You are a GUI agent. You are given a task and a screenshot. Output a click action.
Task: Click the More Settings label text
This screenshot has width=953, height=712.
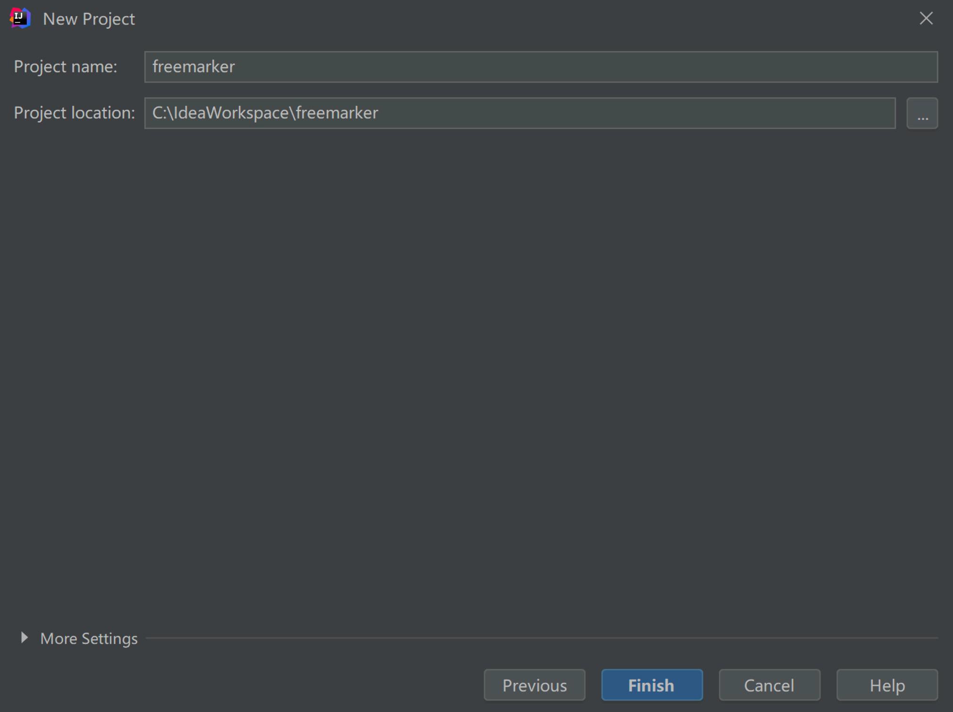click(89, 638)
